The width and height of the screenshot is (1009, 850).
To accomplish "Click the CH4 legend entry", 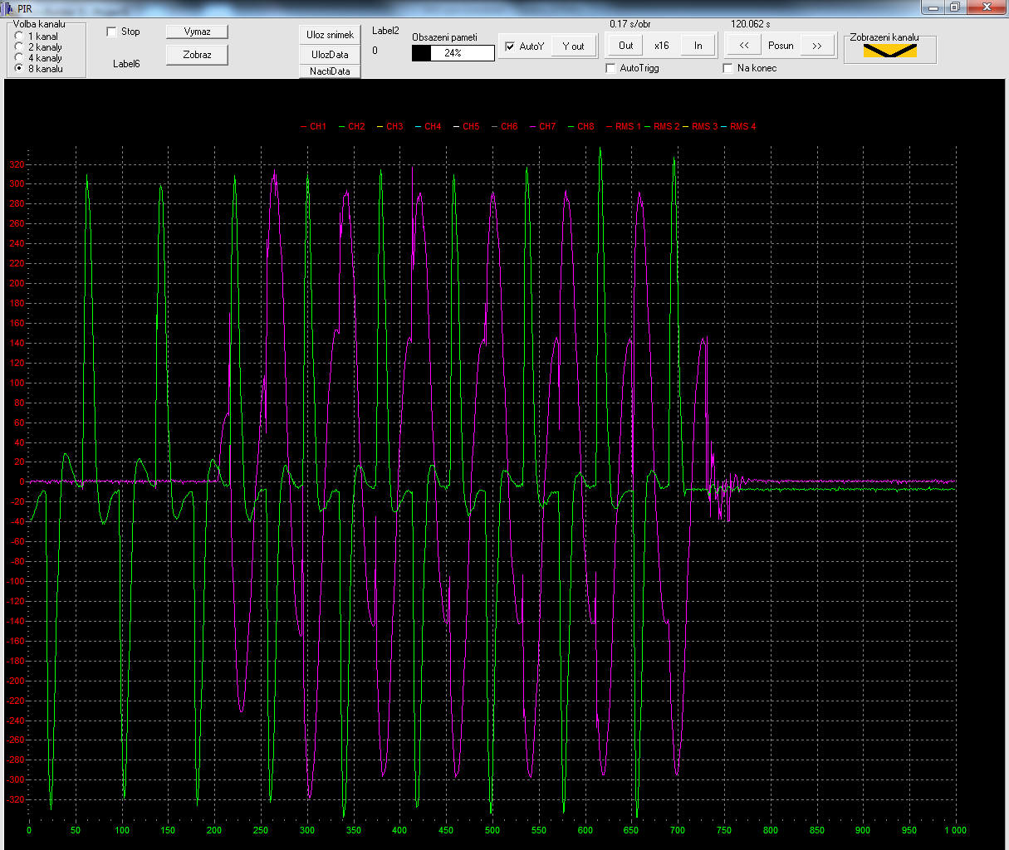I will (x=429, y=126).
